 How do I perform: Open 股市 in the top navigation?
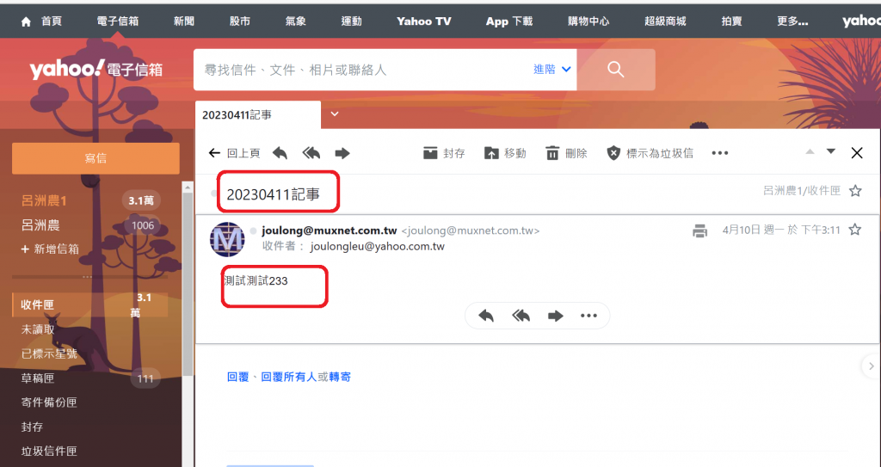pos(240,22)
